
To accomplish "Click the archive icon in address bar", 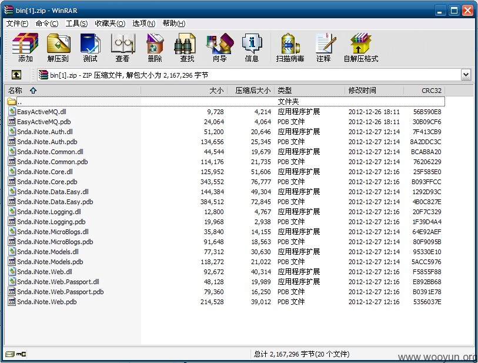I will click(44, 75).
